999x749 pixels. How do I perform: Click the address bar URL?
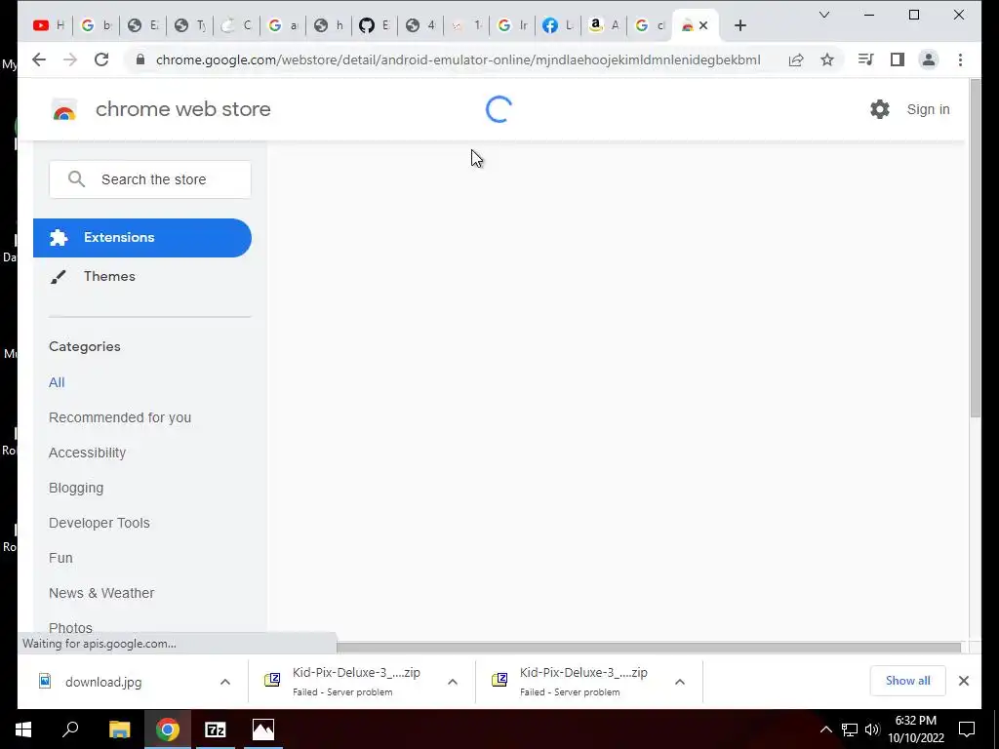[459, 59]
